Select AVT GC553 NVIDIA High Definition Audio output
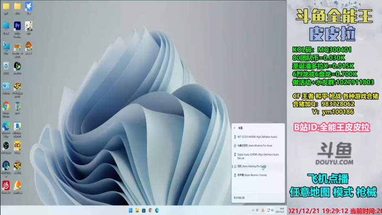 [x=258, y=137]
